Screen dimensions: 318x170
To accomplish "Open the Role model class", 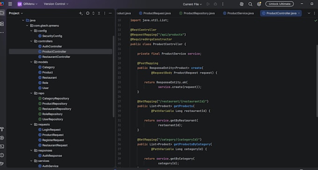I will pyautogui.click(x=45, y=83).
